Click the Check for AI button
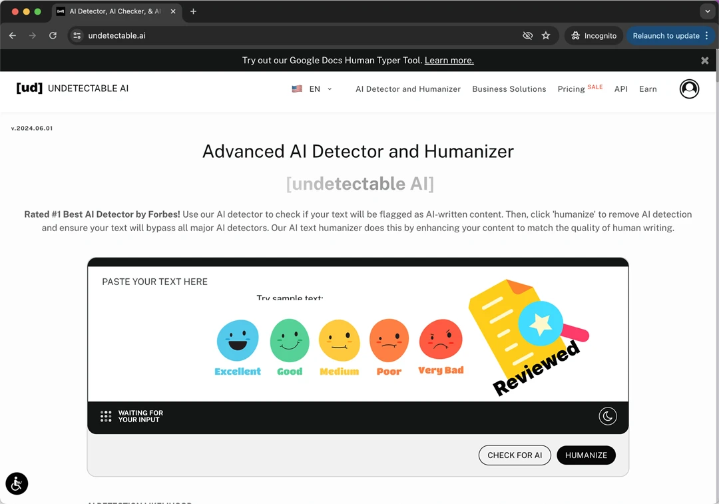The width and height of the screenshot is (719, 504). tap(515, 455)
